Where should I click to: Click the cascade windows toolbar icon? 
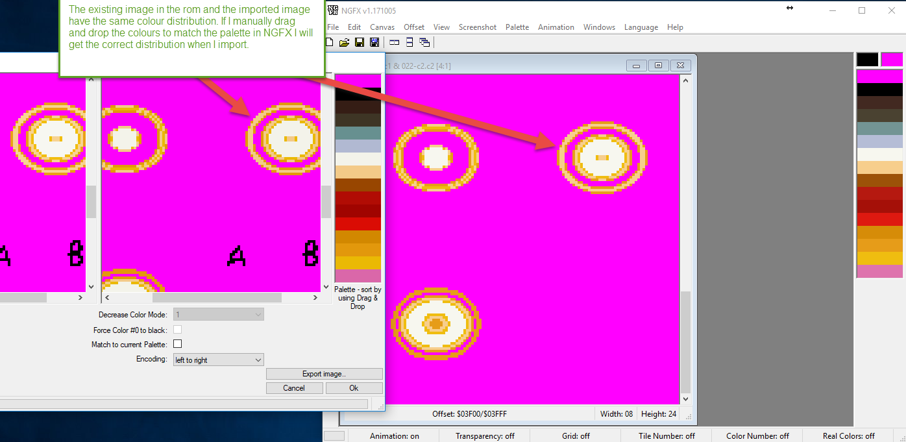(x=424, y=43)
